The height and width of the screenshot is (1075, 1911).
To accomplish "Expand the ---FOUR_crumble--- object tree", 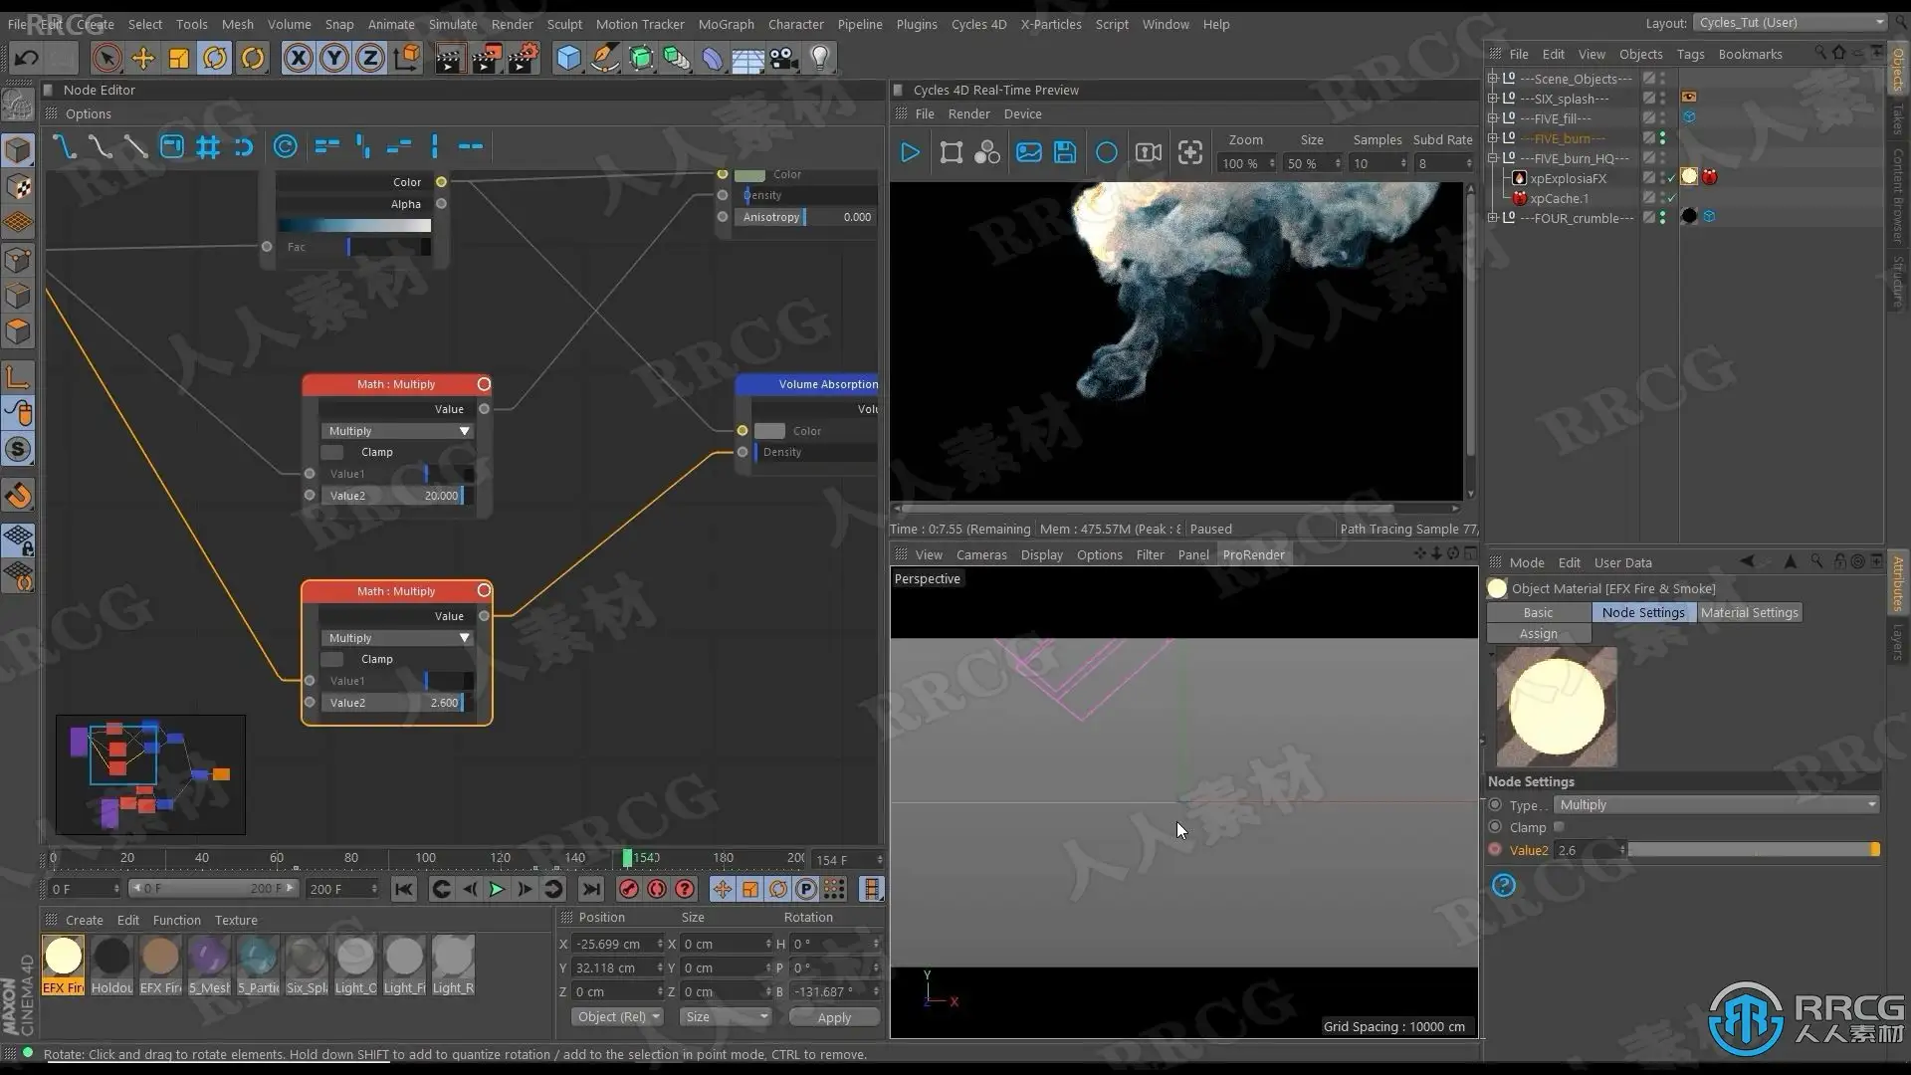I will [1493, 218].
